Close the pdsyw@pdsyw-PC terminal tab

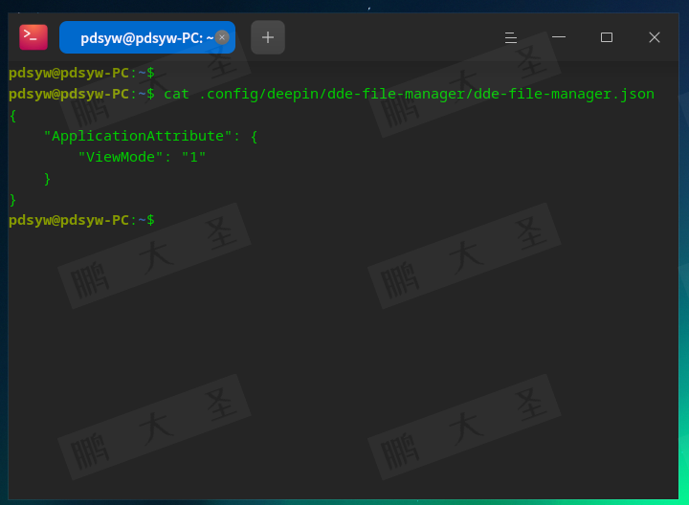click(x=222, y=37)
